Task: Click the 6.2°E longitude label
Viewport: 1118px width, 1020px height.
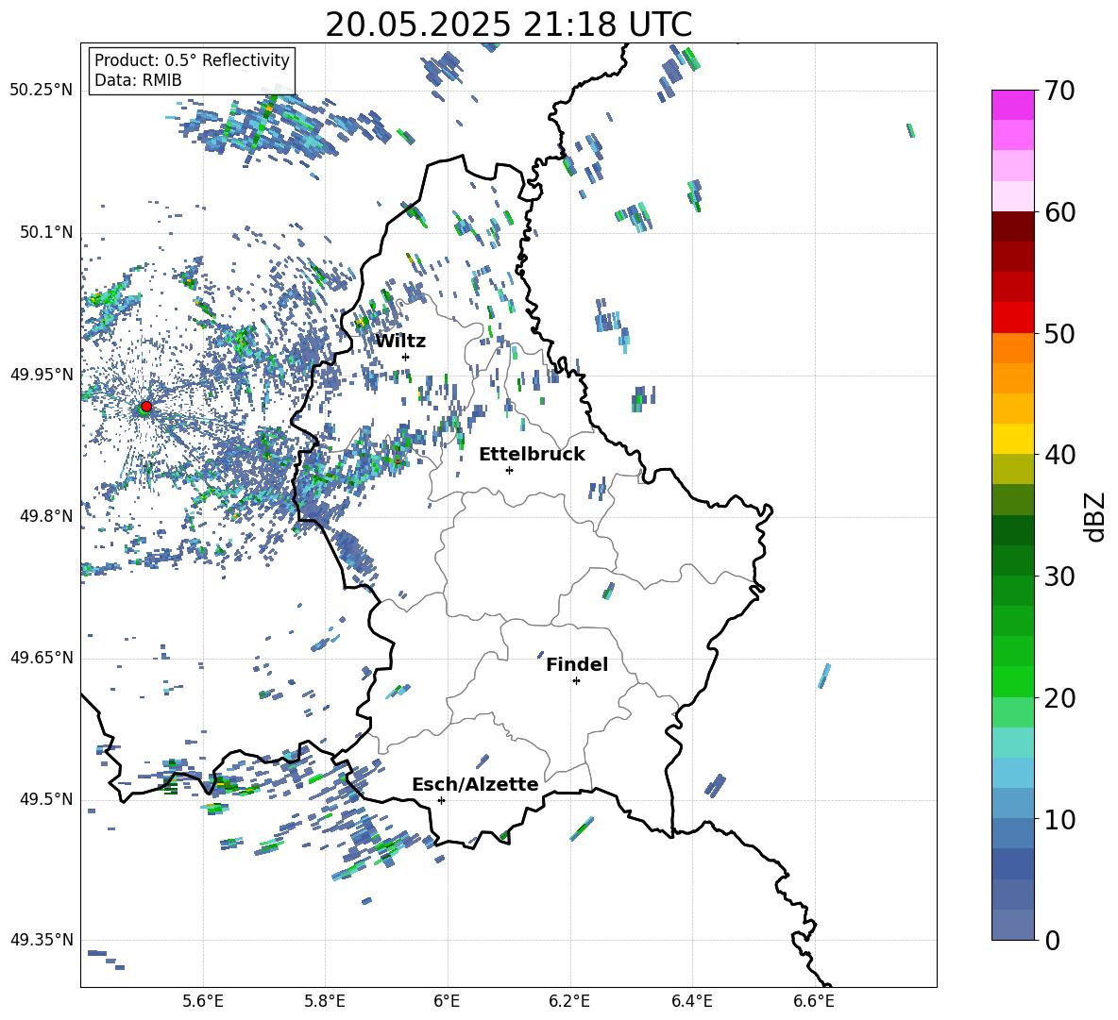Action: (x=569, y=1001)
